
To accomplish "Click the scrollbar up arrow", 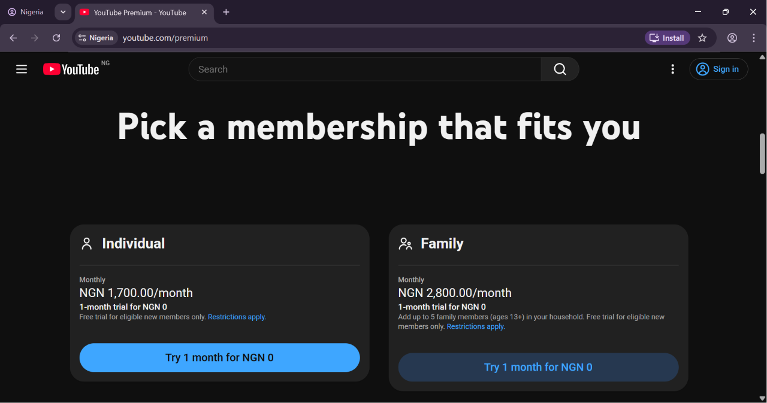I will pos(762,57).
